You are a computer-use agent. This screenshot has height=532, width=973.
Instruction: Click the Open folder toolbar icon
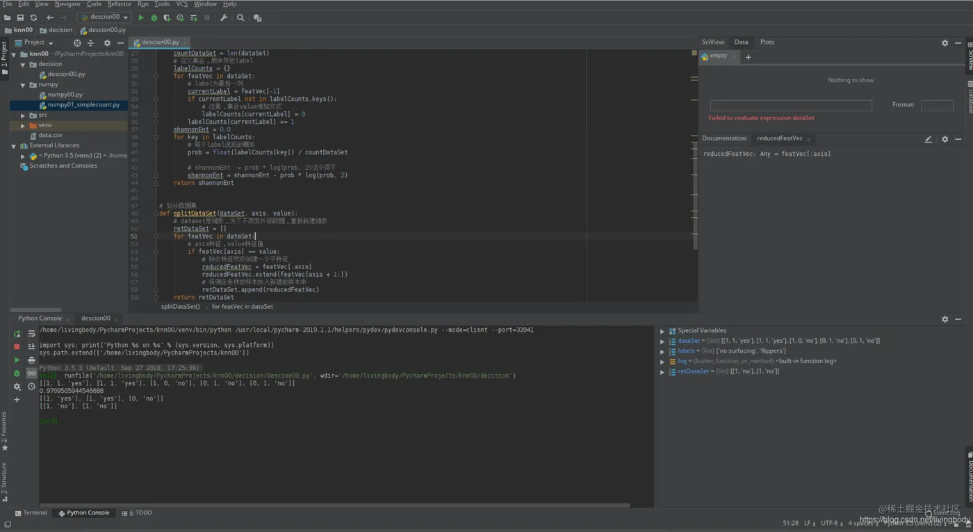7,17
